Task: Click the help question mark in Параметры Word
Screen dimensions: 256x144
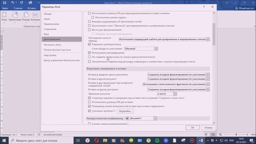Action: pos(204,7)
